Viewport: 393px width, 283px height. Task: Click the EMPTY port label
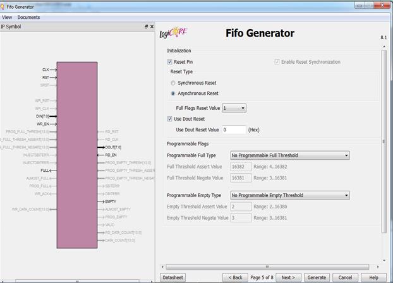tap(111, 202)
